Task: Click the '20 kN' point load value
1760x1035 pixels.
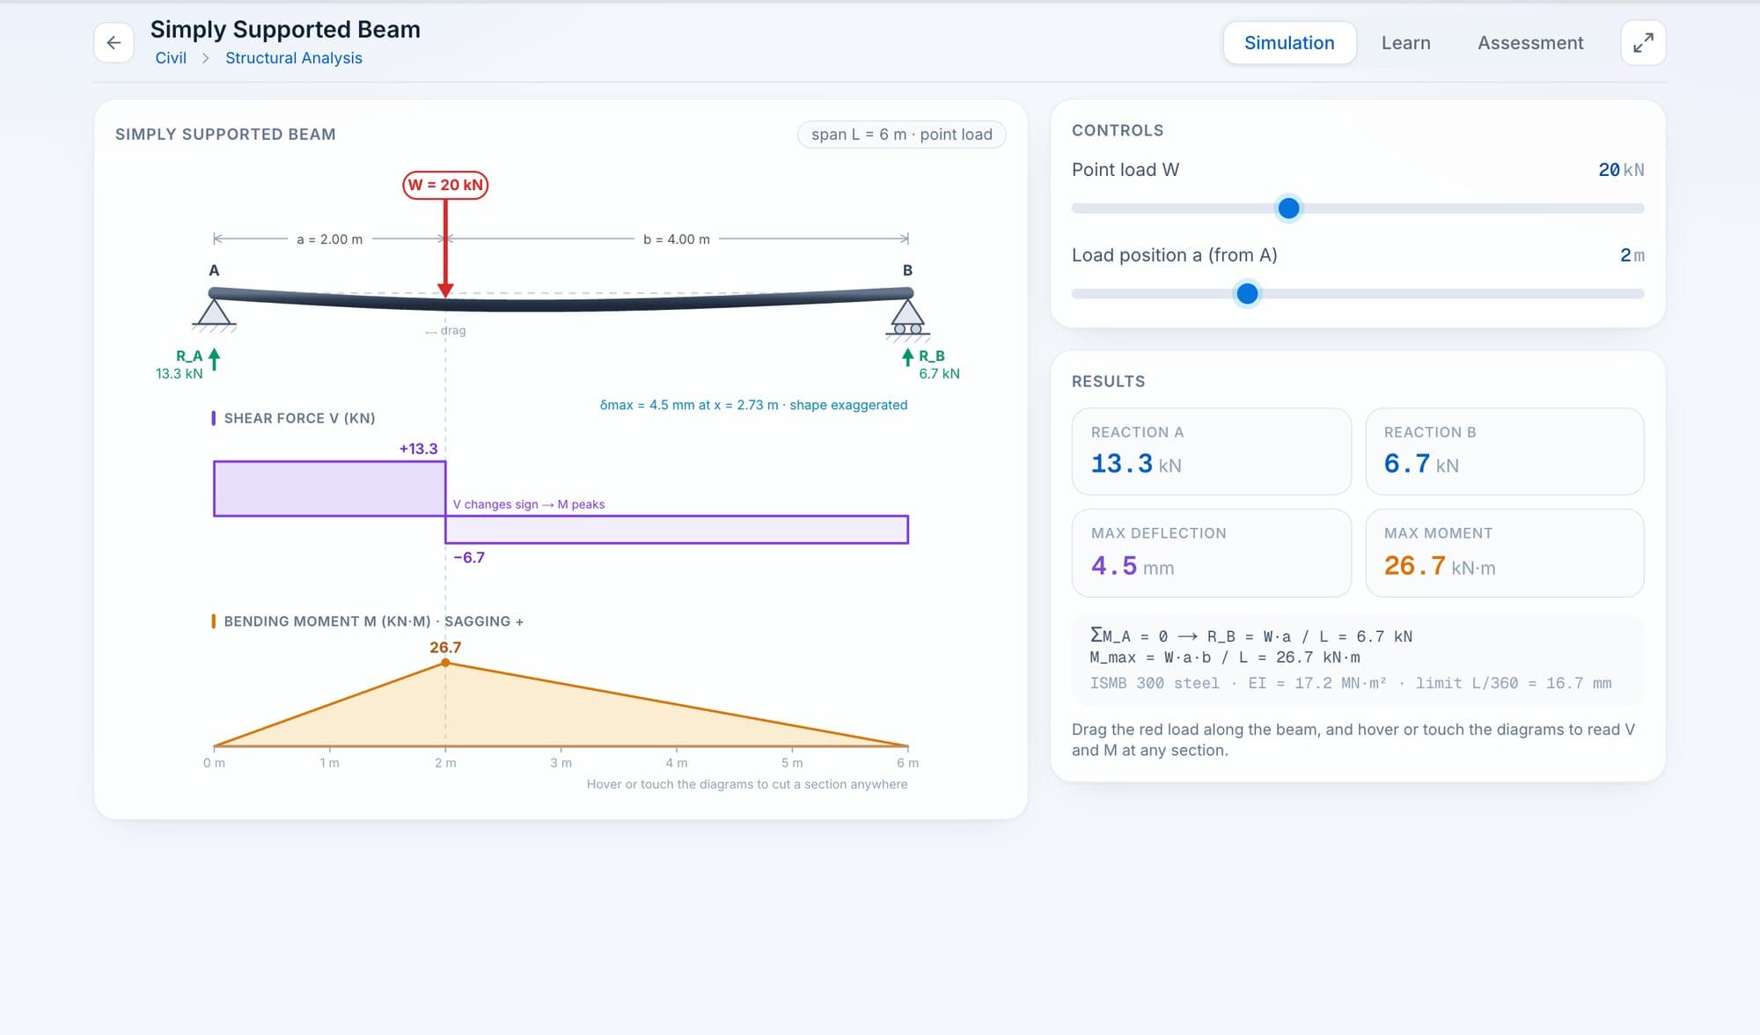Action: 1621,170
